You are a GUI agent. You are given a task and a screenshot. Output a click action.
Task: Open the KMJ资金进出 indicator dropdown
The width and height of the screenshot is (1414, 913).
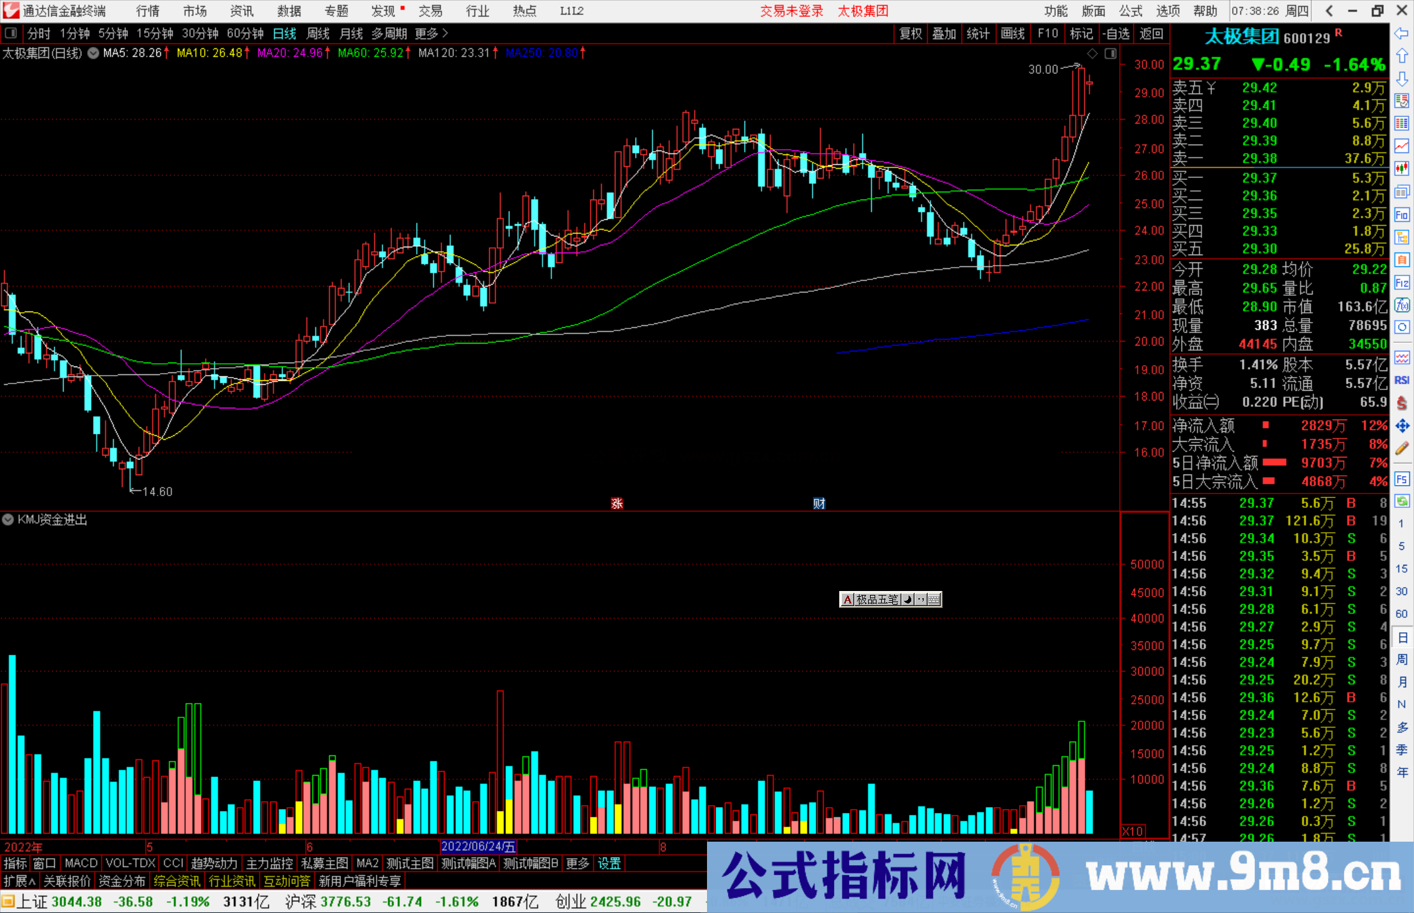click(x=8, y=520)
